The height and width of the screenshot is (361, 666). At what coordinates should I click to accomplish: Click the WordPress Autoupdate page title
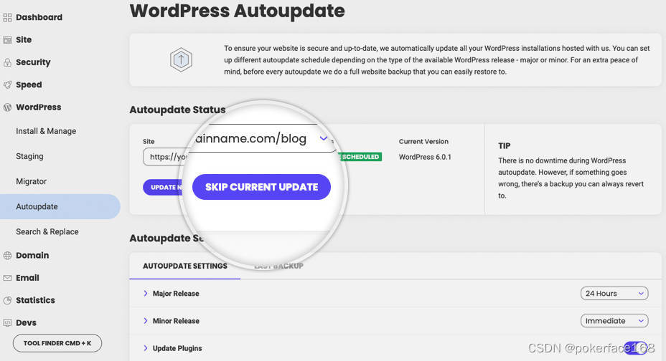click(237, 11)
